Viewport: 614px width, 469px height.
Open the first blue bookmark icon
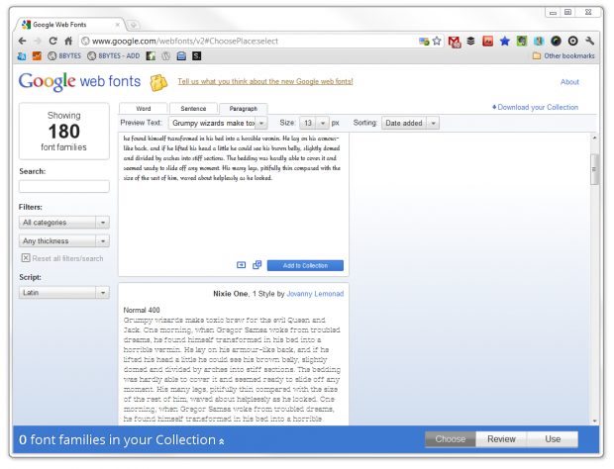(x=22, y=56)
